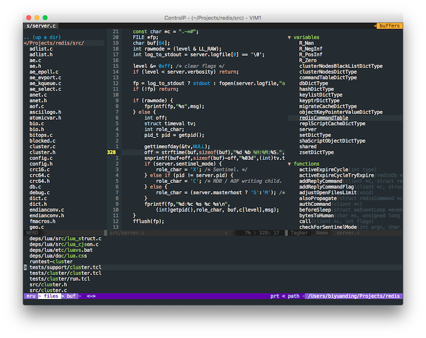Select tests/cluster/run.tcl match
The image size is (426, 338).
pos(60,279)
